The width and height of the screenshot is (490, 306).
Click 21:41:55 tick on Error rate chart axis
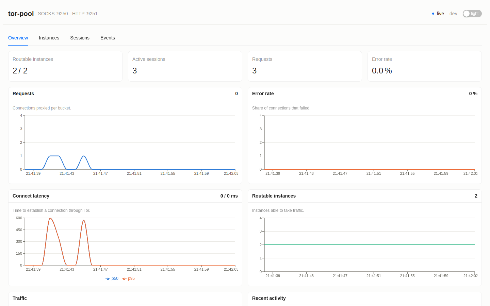click(407, 173)
